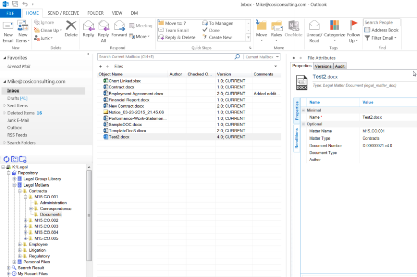Select the Drafts folder
417x277 pixels.
coord(17,98)
